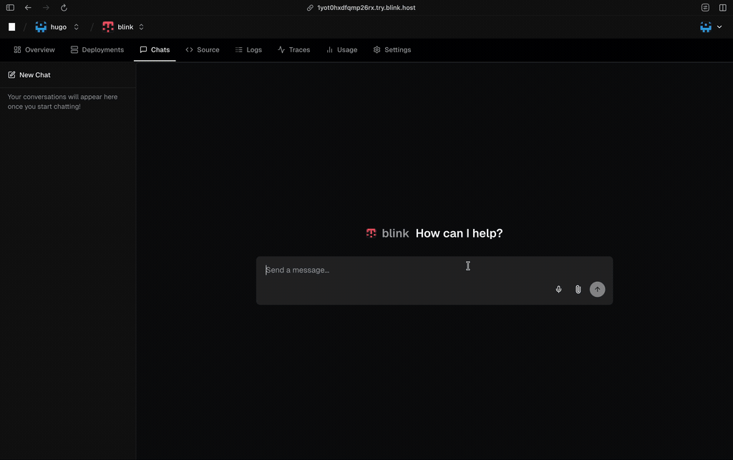This screenshot has height=460, width=733.
Task: Click the microphone voice input icon
Action: (x=558, y=290)
